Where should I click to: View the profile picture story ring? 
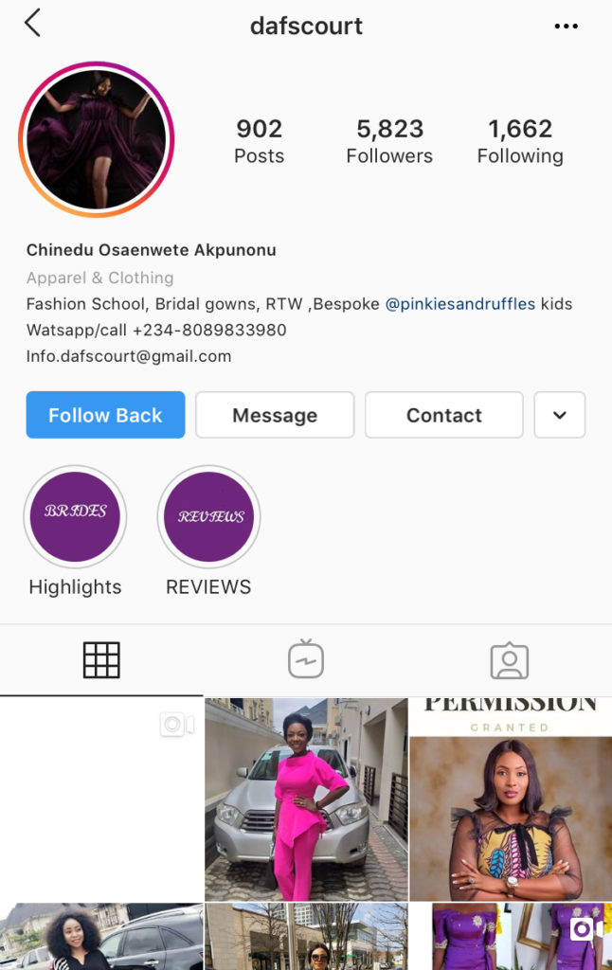tap(97, 139)
